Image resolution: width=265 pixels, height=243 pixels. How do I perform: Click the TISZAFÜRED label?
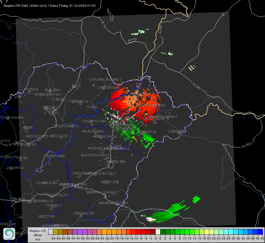click(x=55, y=156)
